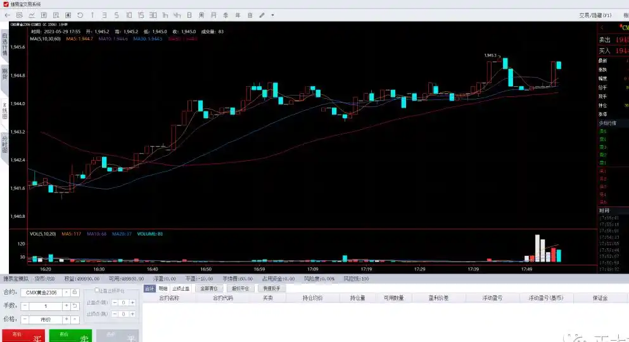The width and height of the screenshot is (629, 342).
Task: Decrease 止盈点 with minus button
Action: [115, 303]
